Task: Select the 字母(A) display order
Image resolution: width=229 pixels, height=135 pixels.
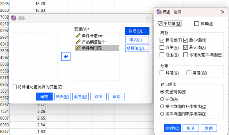Action: (x=162, y=99)
